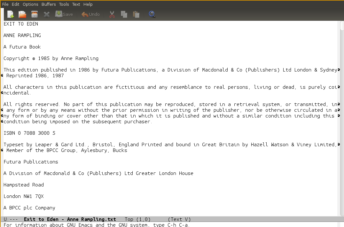Open directory with the drawer icon

[x=35, y=14]
